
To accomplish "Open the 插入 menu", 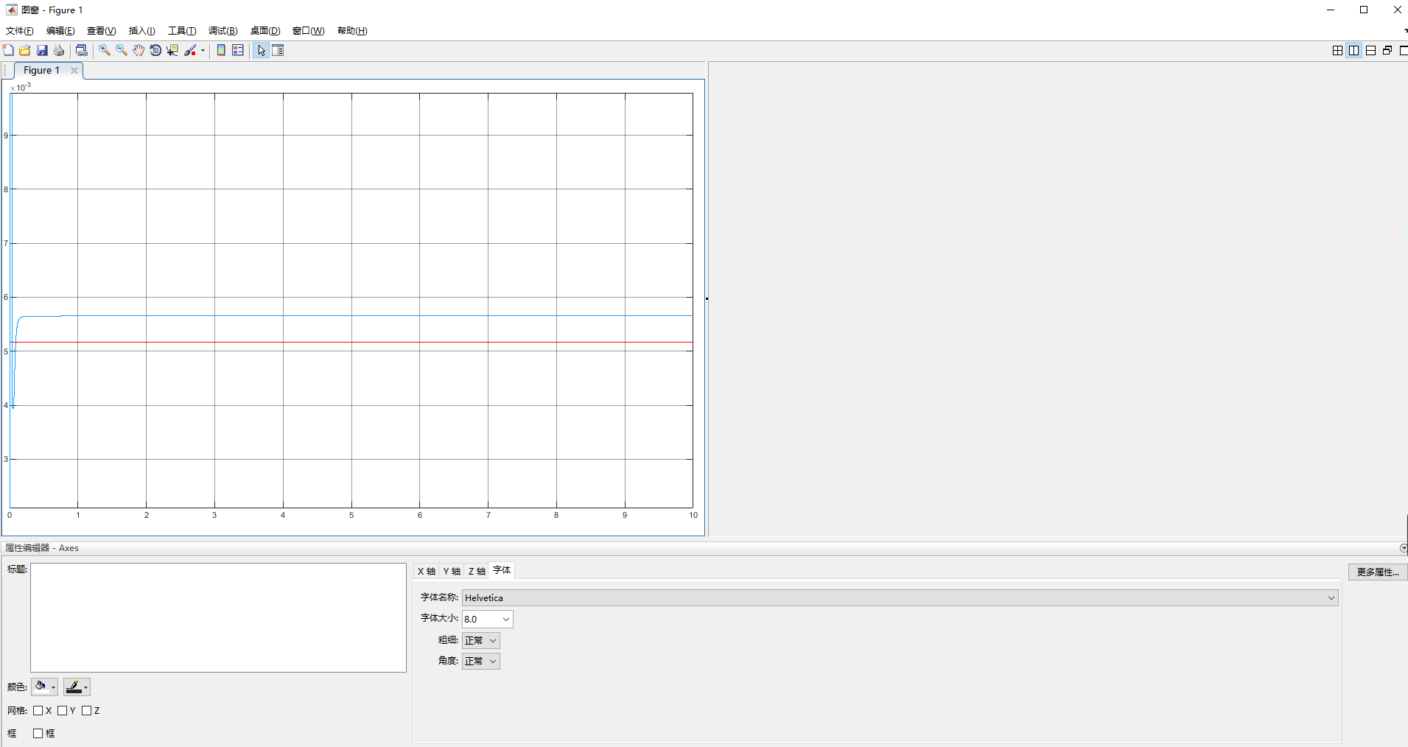I will 141,30.
